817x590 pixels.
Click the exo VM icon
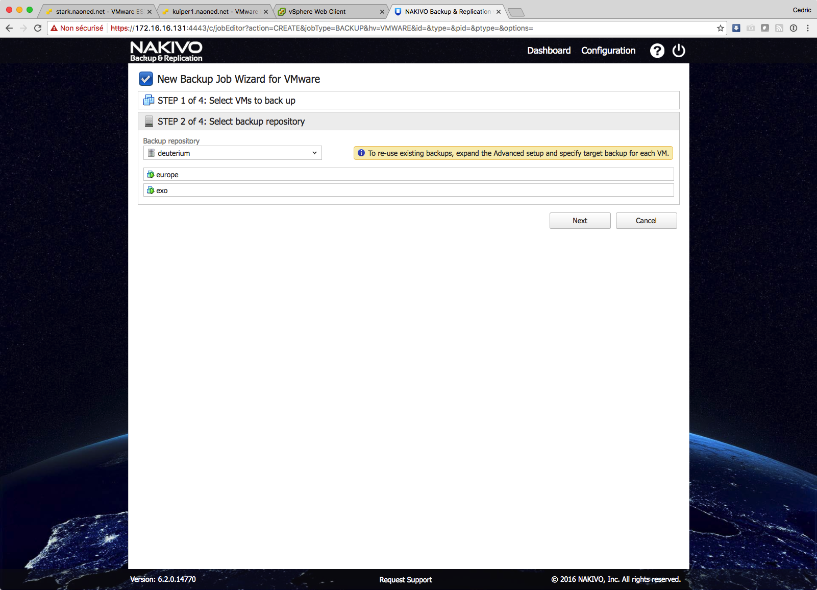151,191
